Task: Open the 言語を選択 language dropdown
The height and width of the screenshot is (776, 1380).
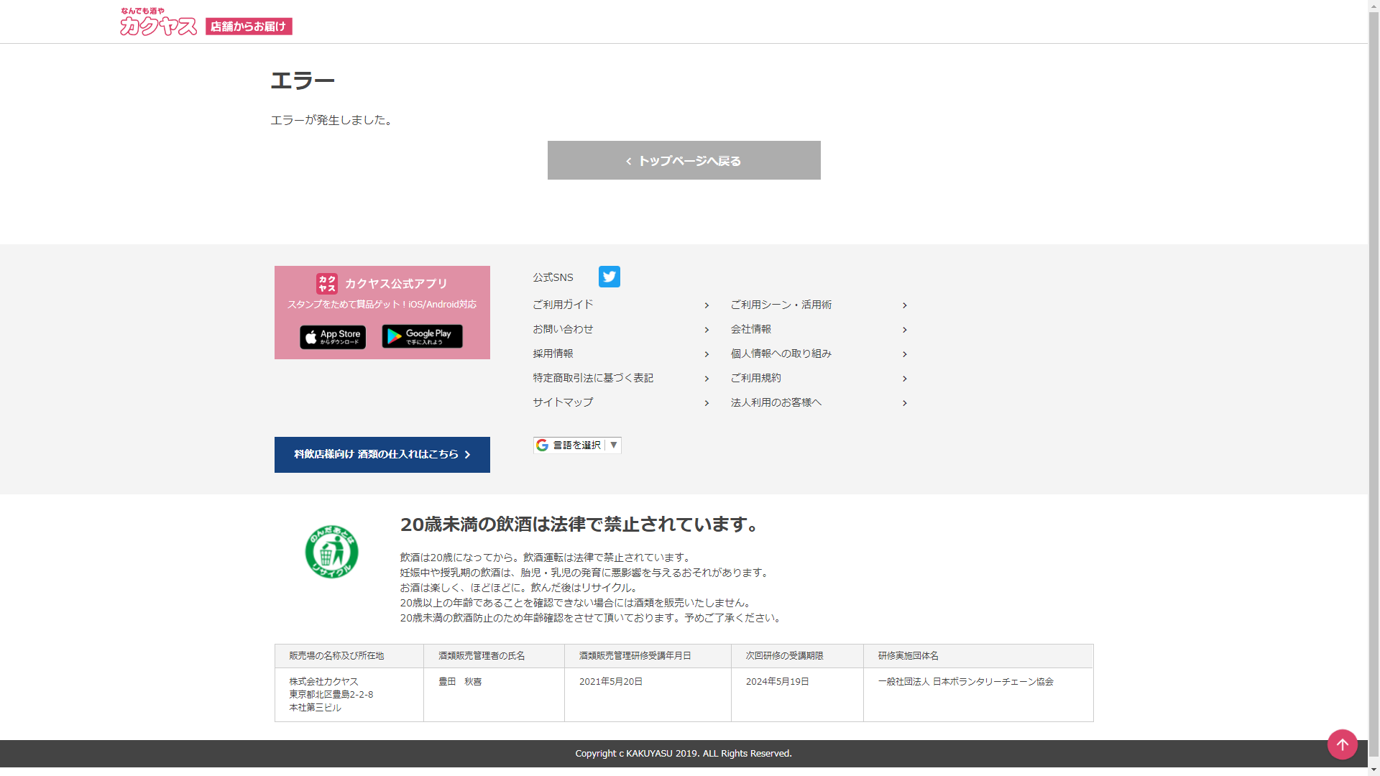Action: [x=577, y=445]
